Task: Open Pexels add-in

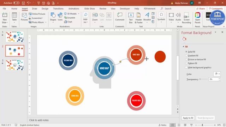Action: [x=197, y=18]
